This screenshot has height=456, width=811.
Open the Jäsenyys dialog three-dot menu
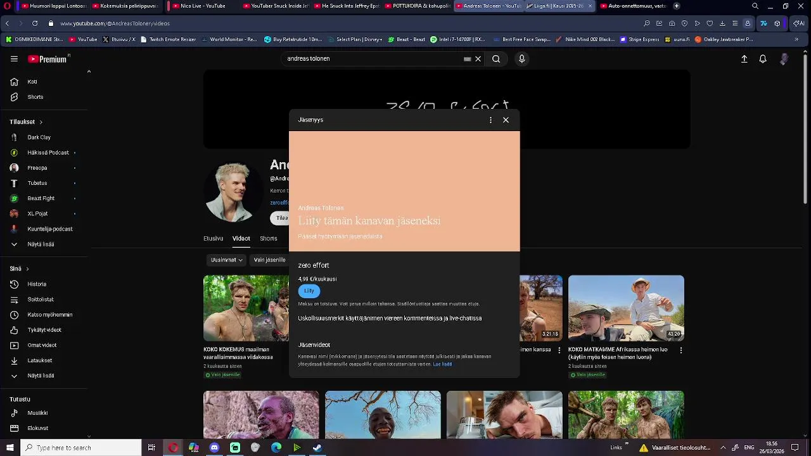(x=490, y=120)
